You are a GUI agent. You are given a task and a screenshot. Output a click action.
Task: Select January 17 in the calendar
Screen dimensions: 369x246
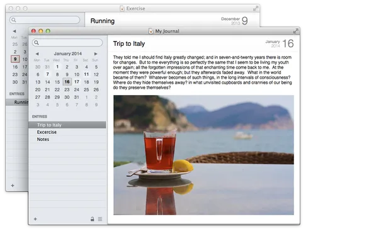coord(77,82)
